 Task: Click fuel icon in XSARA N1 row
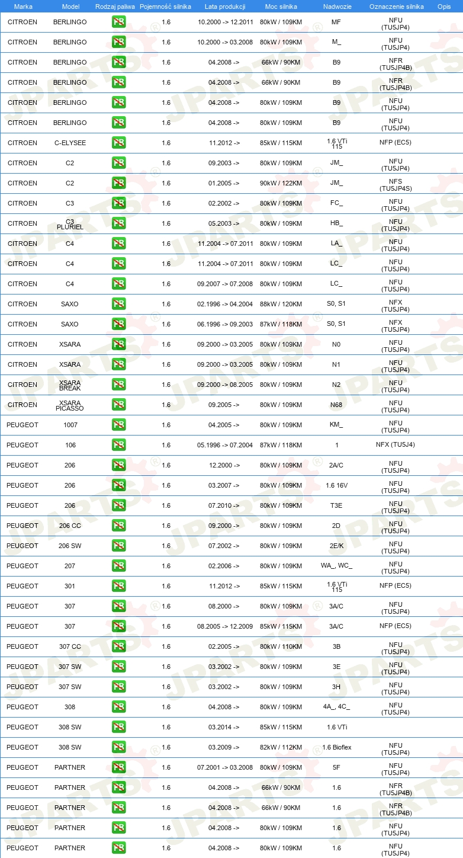(x=118, y=364)
